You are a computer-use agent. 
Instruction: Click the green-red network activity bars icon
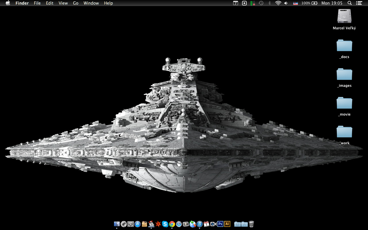(253, 3)
